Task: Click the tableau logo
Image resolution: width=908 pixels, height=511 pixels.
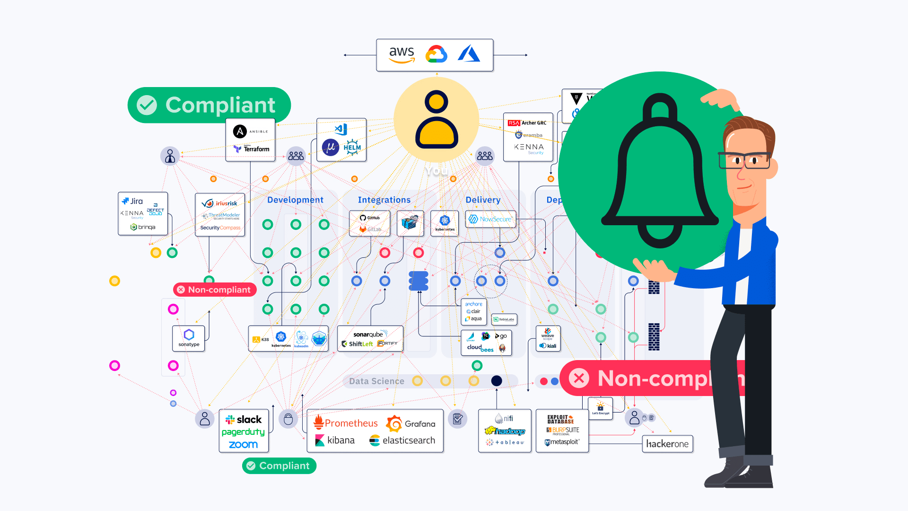Action: coord(505,442)
